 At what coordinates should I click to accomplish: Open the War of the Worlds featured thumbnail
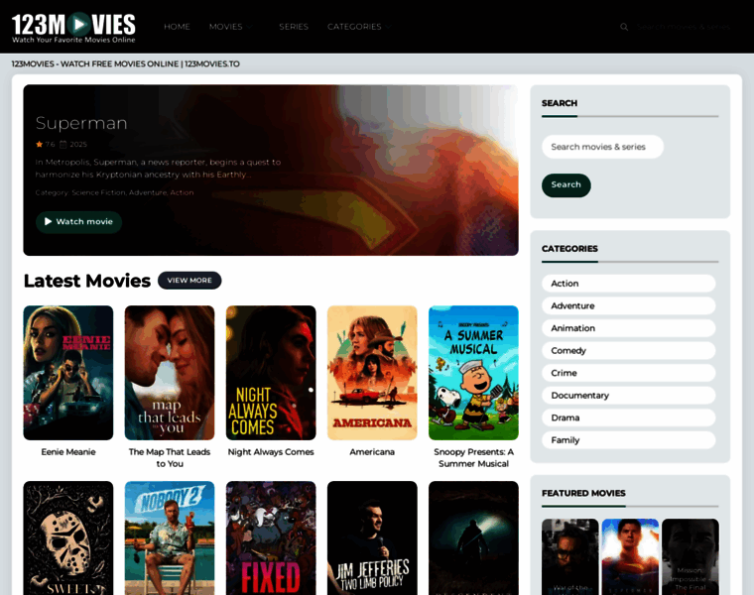coord(570,556)
